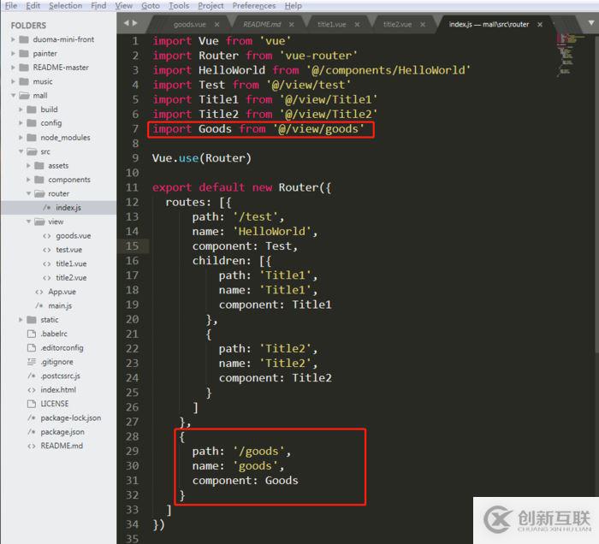The height and width of the screenshot is (544, 599).
Task: Open .babelrc file
Action: coord(54,334)
